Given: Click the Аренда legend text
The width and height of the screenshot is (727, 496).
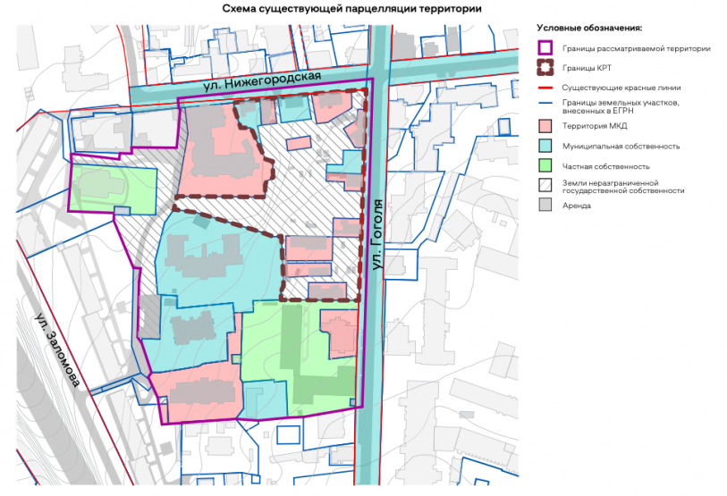Looking at the screenshot, I should pos(576,206).
